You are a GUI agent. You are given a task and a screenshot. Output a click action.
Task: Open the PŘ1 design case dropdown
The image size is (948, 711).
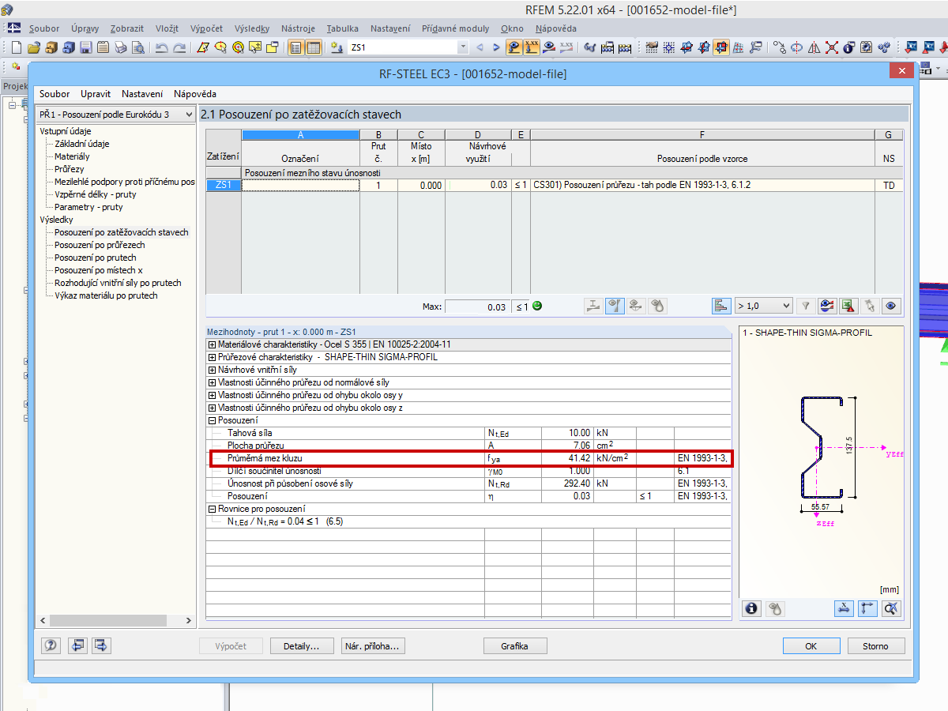pos(115,115)
